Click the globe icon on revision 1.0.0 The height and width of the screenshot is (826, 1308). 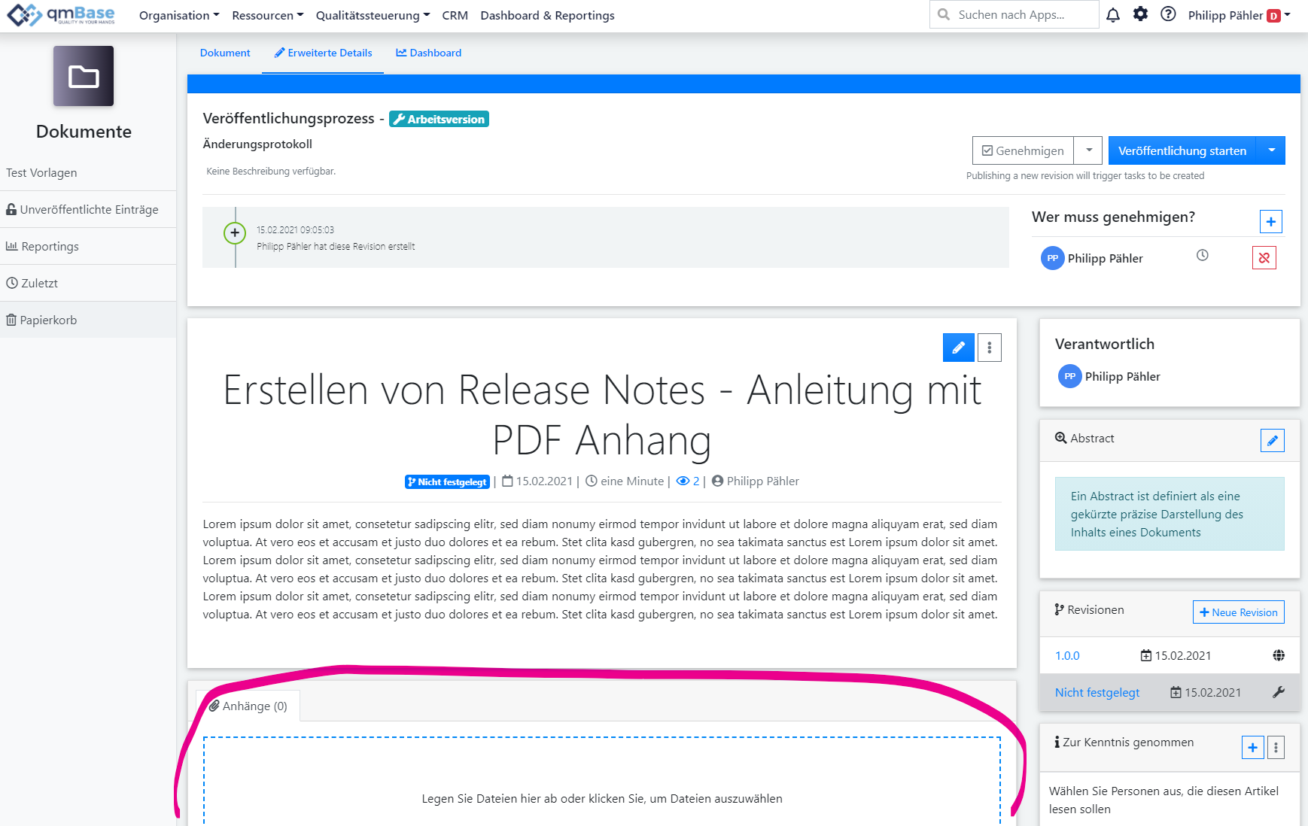tap(1279, 655)
